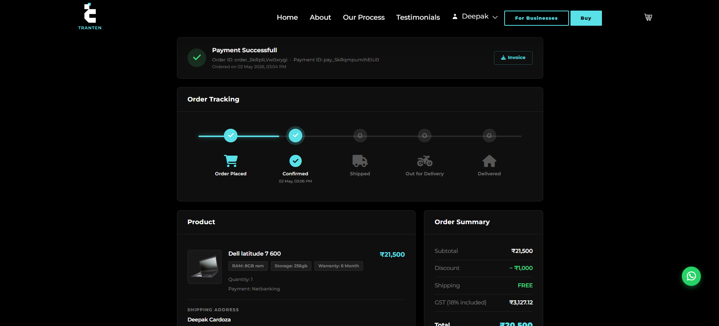Expand the Deepak account dropdown arrow
The height and width of the screenshot is (326, 719).
495,17
